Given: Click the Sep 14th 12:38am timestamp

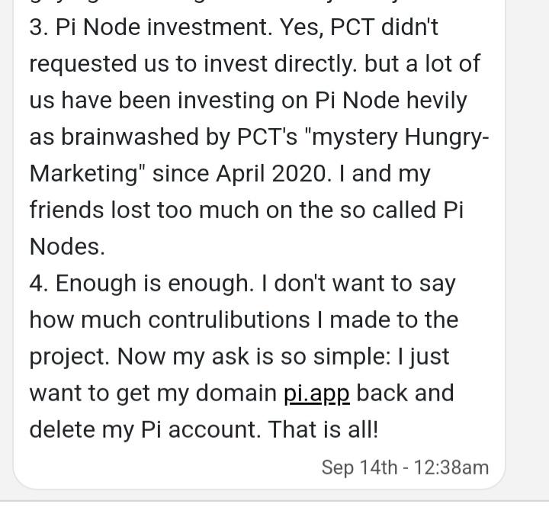Looking at the screenshot, I should click(x=404, y=467).
